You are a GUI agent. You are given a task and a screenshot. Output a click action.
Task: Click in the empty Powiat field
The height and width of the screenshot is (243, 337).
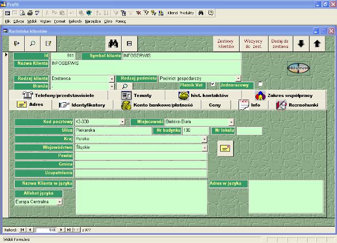pos(141,156)
